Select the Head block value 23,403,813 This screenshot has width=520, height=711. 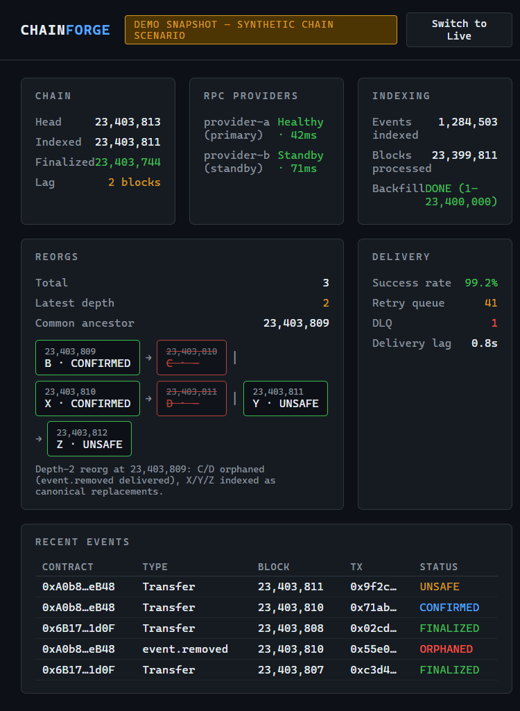[128, 122]
